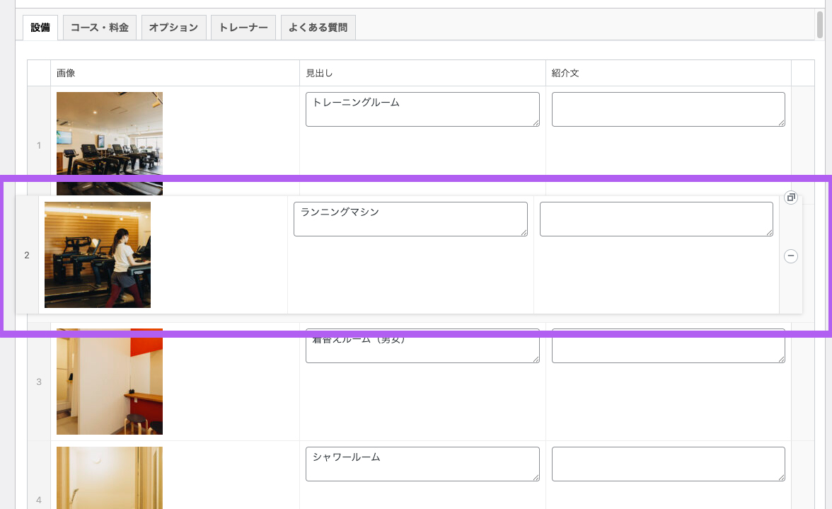832x509 pixels.
Task: Click the vertical scrollbar at top right
Action: (819, 21)
